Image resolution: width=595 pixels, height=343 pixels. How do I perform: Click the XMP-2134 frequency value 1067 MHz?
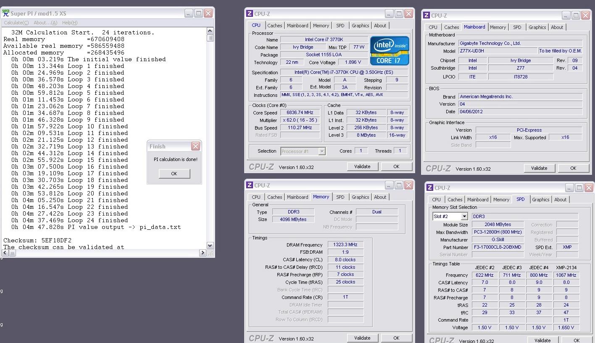tap(566, 275)
